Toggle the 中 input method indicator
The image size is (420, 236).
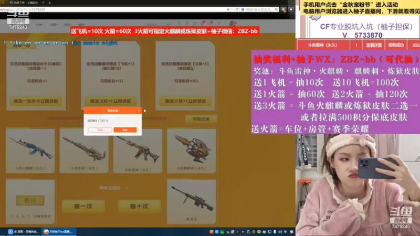[285, 232]
